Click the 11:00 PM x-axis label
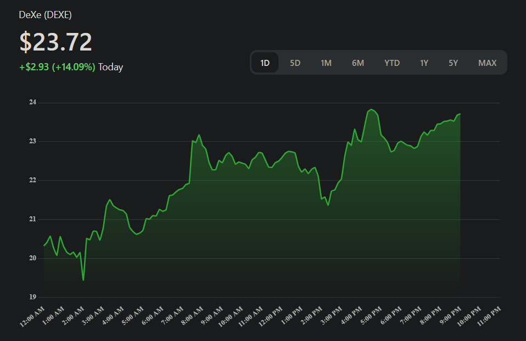526x341 pixels. 489,317
